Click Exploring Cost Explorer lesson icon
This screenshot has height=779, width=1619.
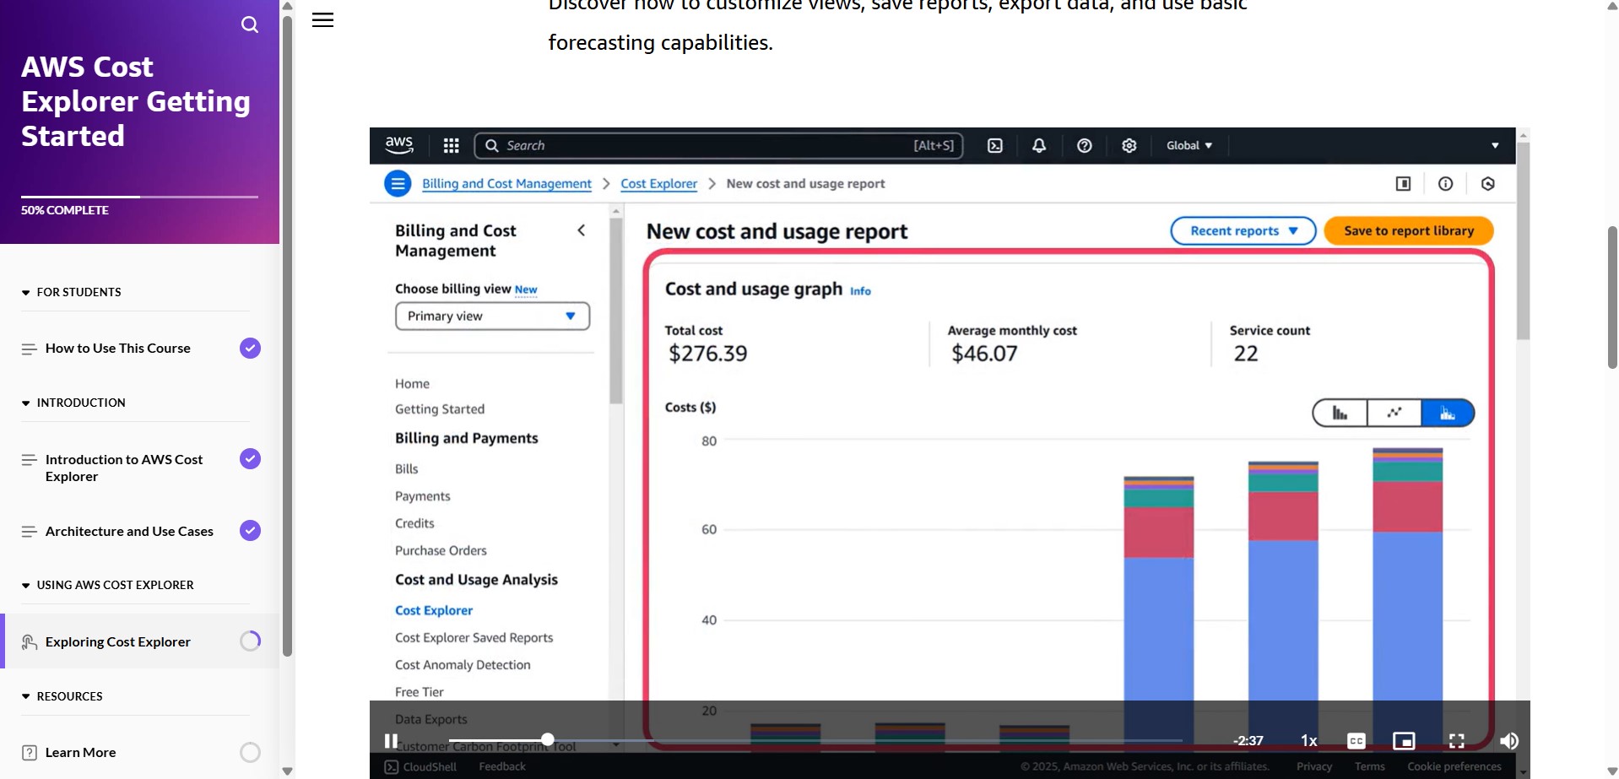click(29, 642)
